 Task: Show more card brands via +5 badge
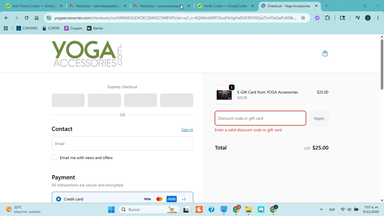pyautogui.click(x=184, y=199)
